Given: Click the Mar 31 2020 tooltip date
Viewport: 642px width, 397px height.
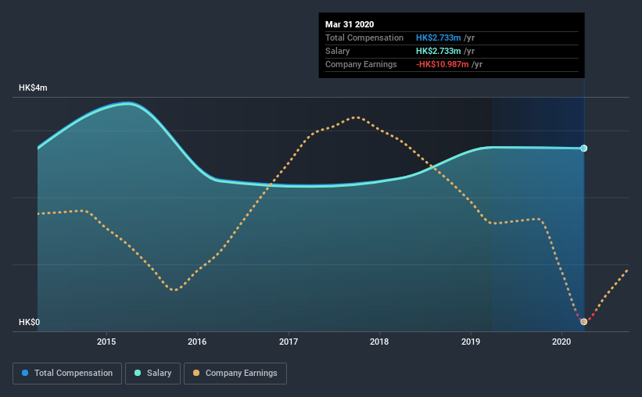Looking at the screenshot, I should point(350,24).
